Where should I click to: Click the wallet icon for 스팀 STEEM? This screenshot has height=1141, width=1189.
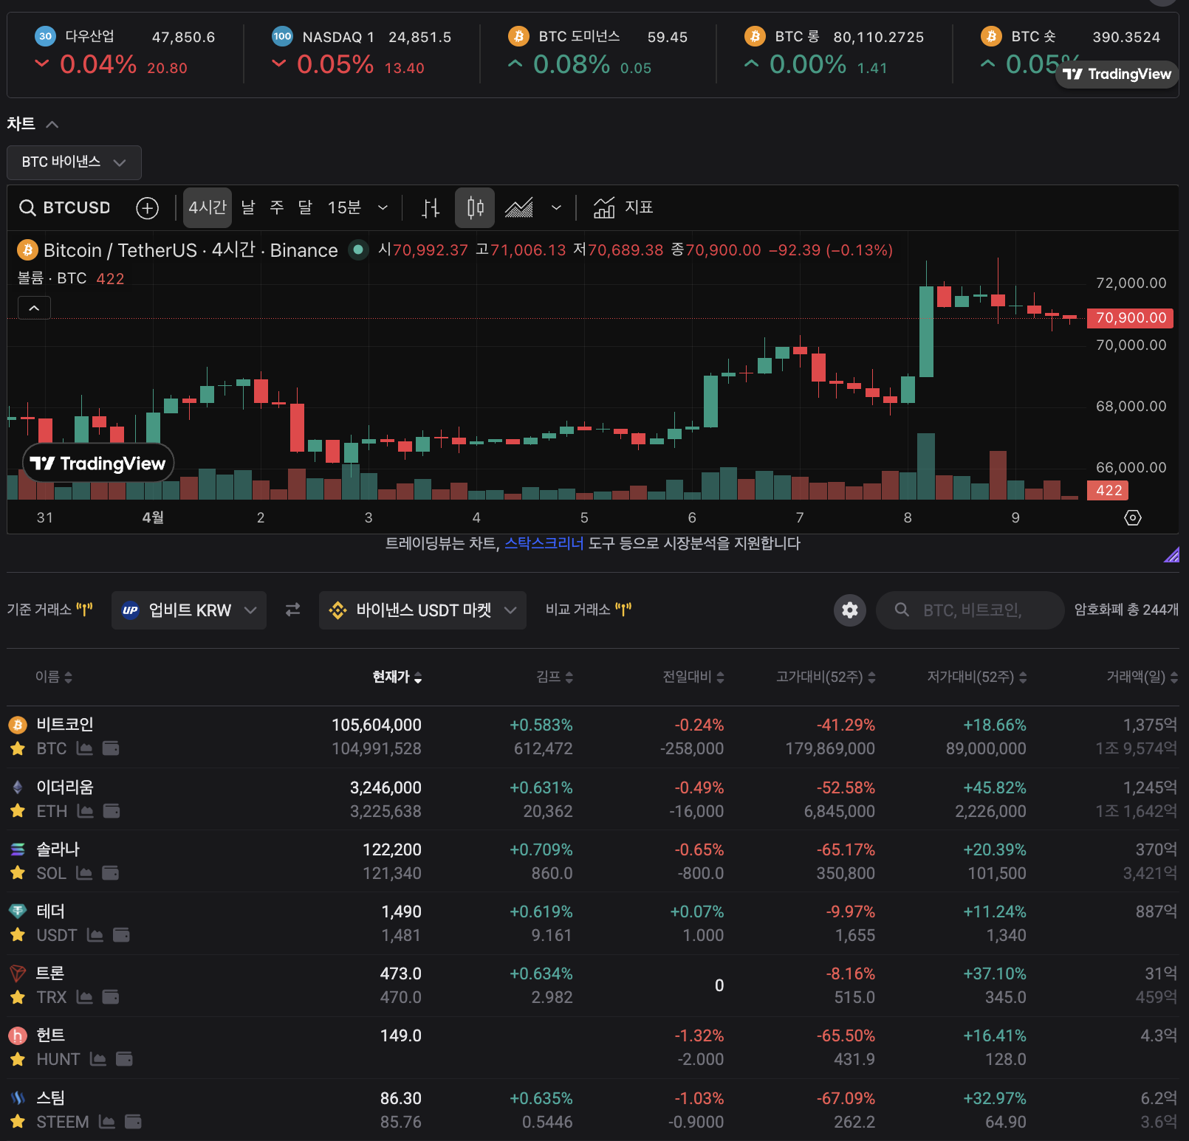133,1122
